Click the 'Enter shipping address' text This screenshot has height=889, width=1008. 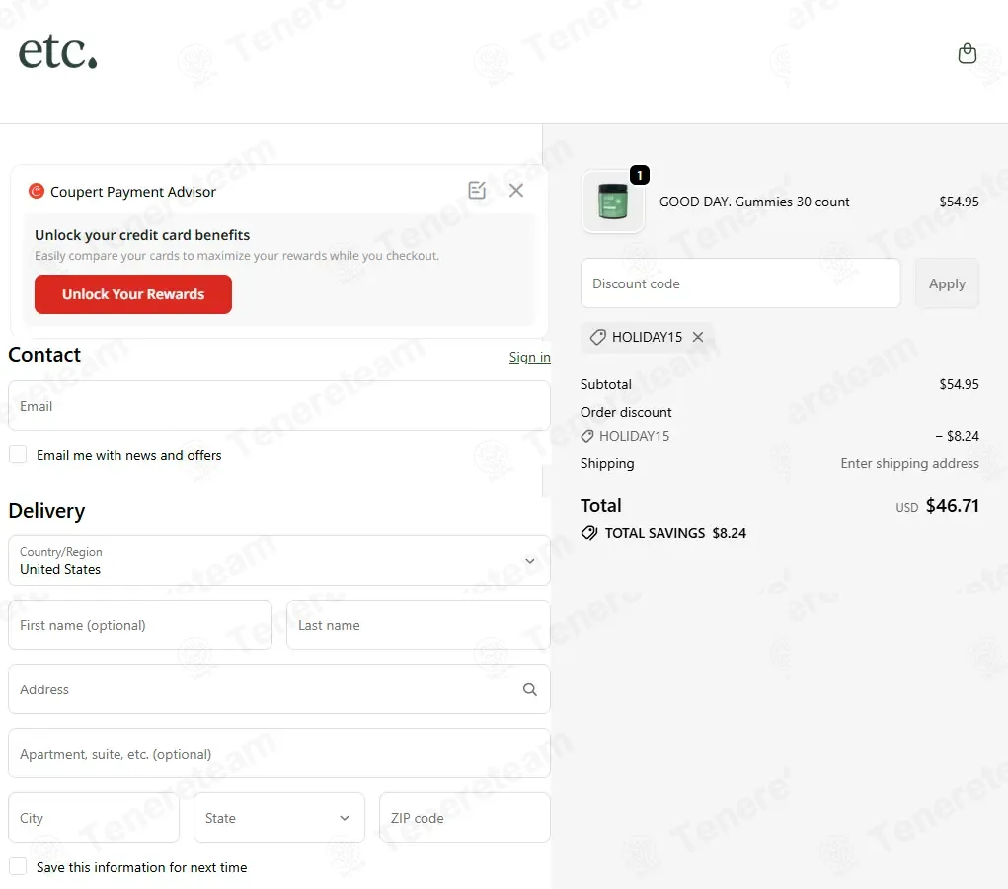909,464
